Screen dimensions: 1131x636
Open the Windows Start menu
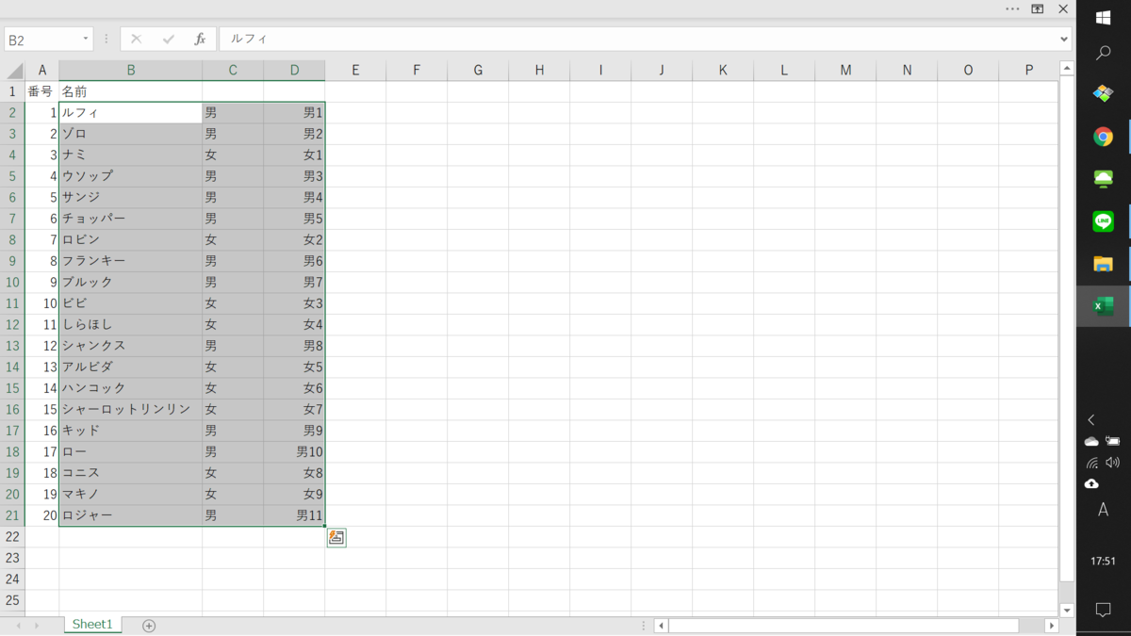pyautogui.click(x=1103, y=18)
